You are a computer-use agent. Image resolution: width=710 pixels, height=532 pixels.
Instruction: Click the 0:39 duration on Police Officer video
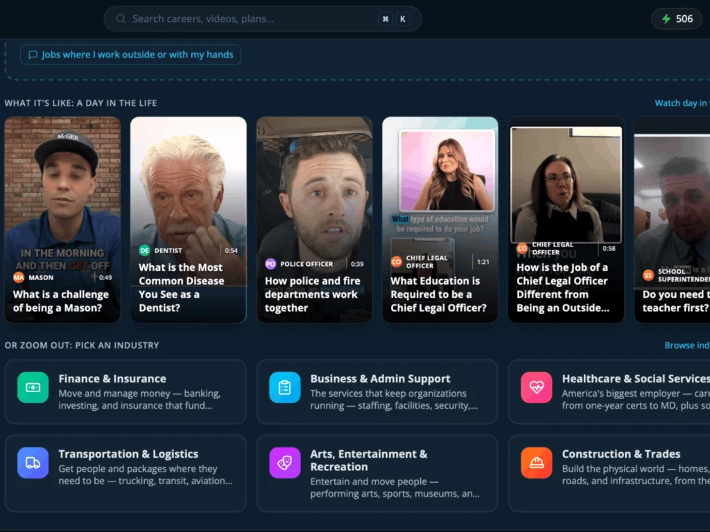click(x=357, y=264)
